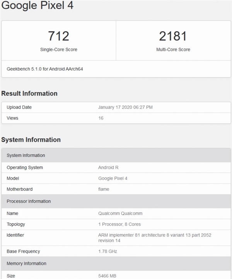Click the Operating System row label

click(x=25, y=168)
